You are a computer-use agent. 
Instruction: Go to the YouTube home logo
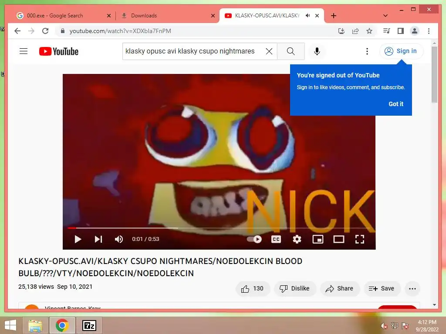59,51
